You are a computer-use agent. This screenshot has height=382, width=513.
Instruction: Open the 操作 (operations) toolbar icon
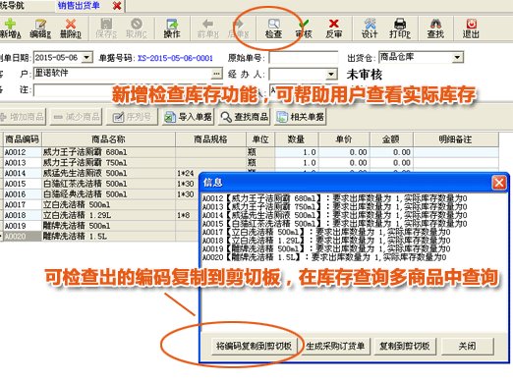172,28
